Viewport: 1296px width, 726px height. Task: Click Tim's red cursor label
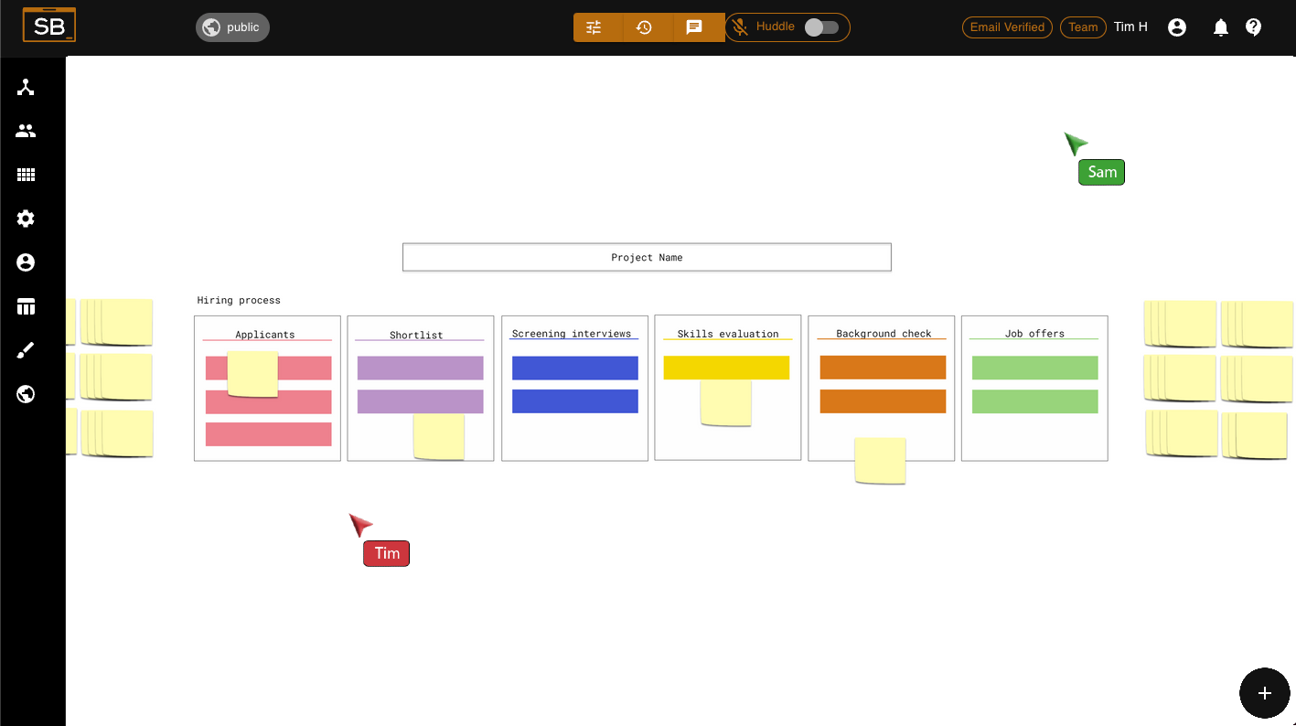(x=387, y=553)
